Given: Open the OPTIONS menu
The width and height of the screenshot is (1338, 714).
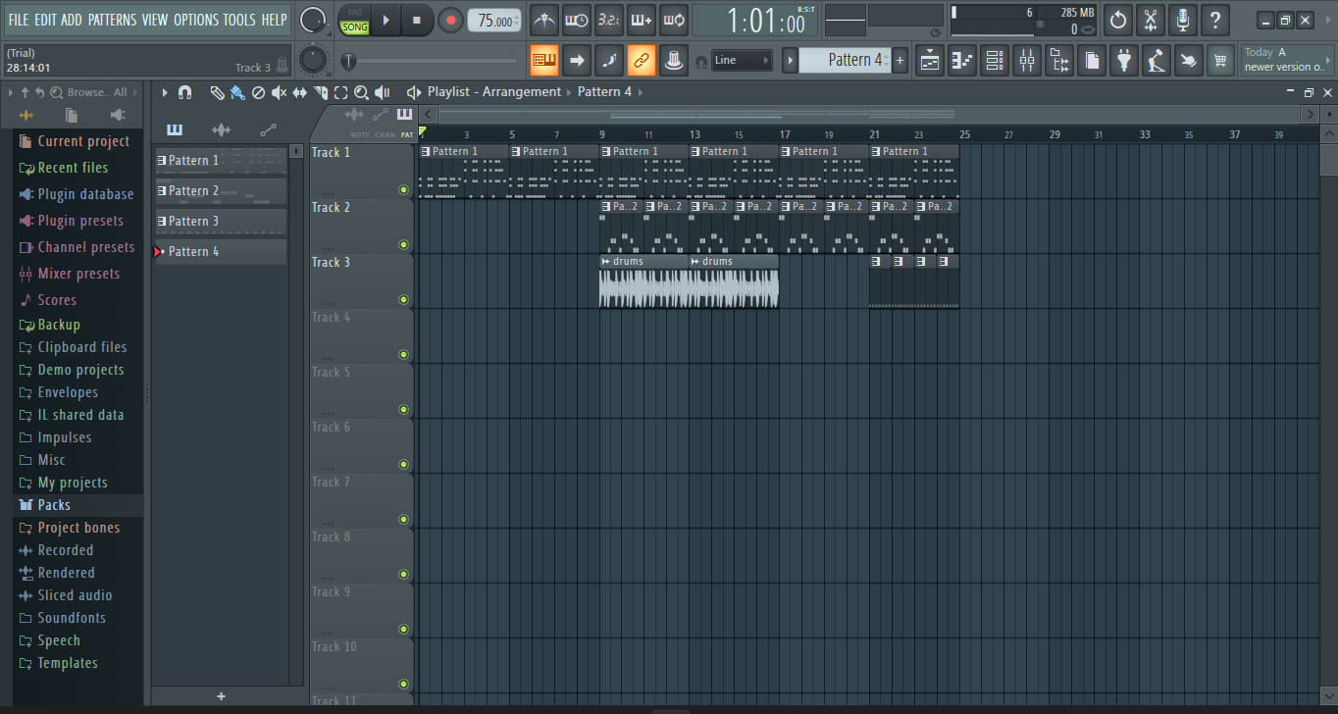Looking at the screenshot, I should tap(196, 20).
